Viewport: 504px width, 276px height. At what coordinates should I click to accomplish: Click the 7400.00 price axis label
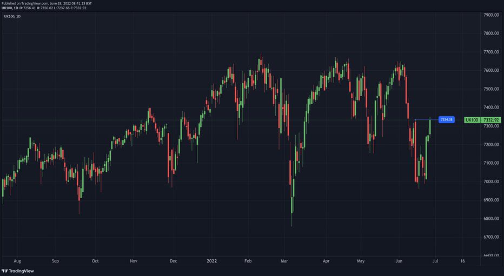(491, 107)
